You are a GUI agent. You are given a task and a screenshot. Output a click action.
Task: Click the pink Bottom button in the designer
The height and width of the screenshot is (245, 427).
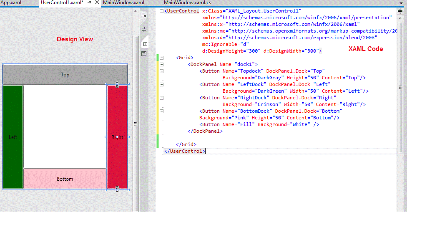(x=65, y=179)
